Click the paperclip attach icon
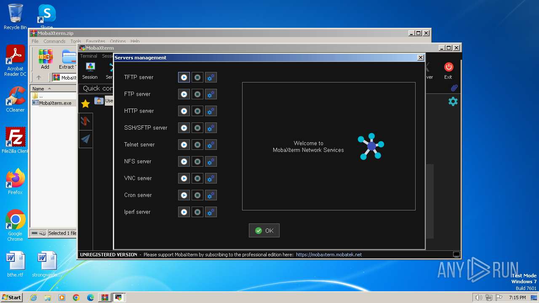Image resolution: width=539 pixels, height=303 pixels. point(454,88)
